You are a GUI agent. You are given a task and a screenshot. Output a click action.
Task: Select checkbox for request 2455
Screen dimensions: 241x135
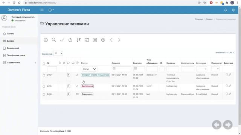coord(44,86)
